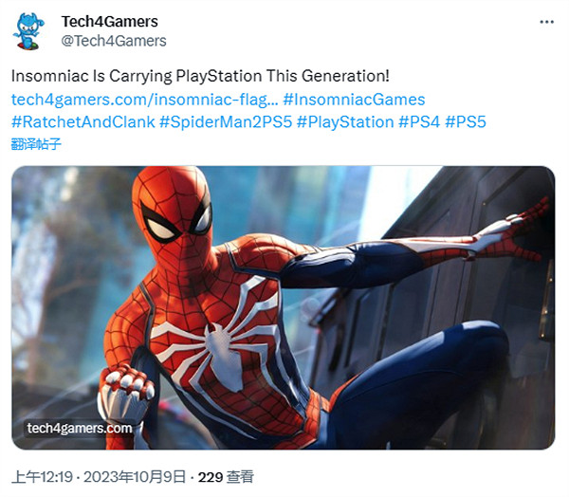Click the 翻译帖子 translate post link
This screenshot has height=497, width=569.
pos(36,144)
